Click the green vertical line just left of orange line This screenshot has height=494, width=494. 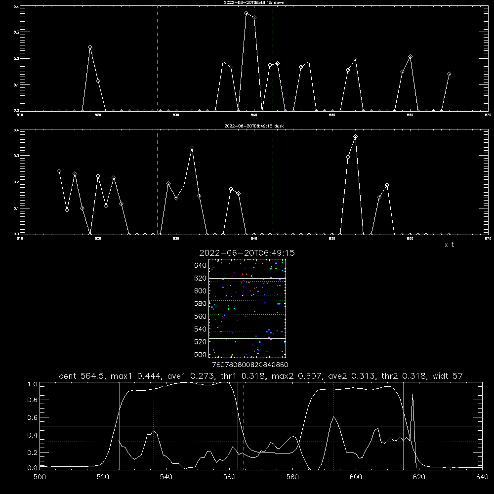click(238, 425)
